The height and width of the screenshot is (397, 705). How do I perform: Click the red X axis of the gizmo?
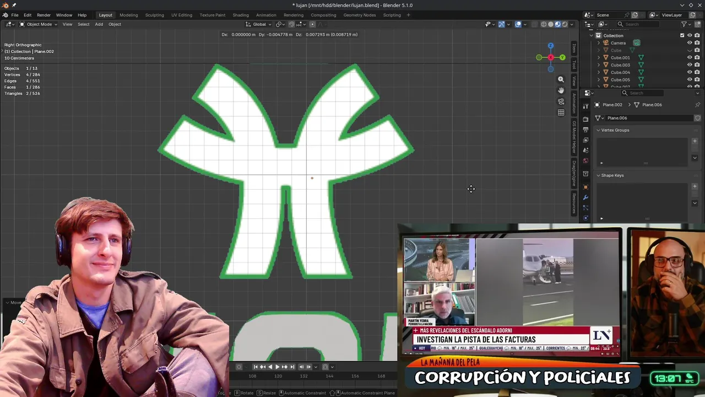[x=550, y=57]
